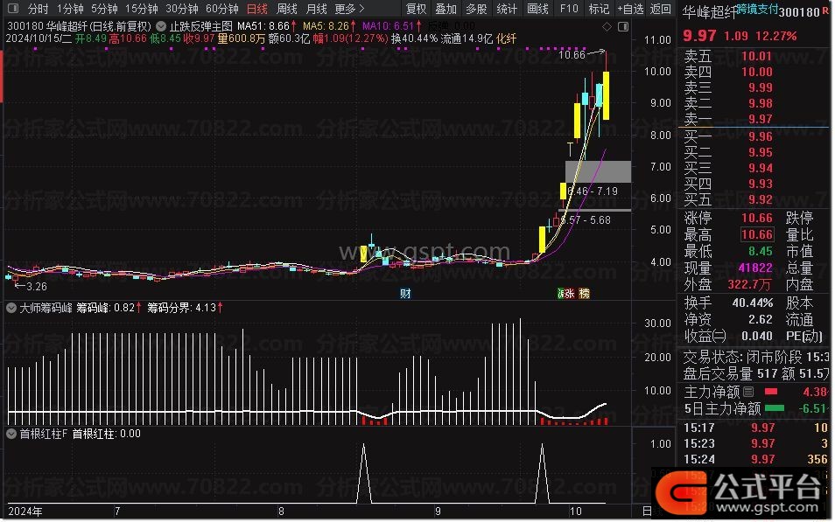835x522 pixels.
Task: Click the 华峰超纤 stock name in quote panel
Action: click(x=709, y=11)
